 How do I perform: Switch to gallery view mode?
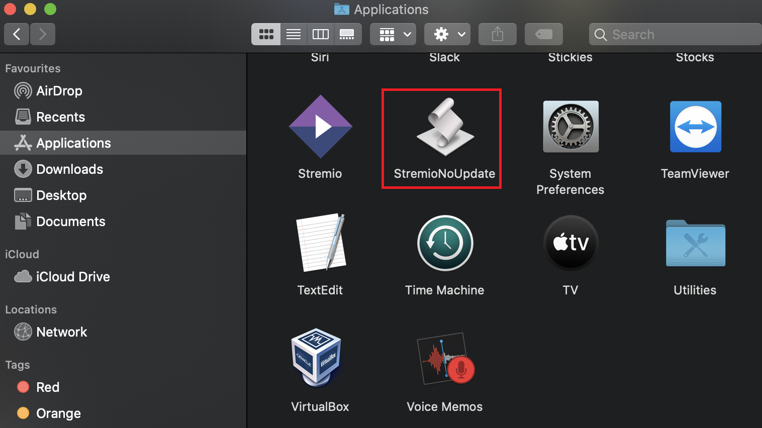[347, 34]
